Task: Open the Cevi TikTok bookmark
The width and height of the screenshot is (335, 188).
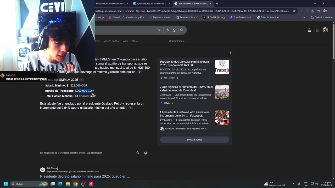Action: pyautogui.click(x=215, y=17)
